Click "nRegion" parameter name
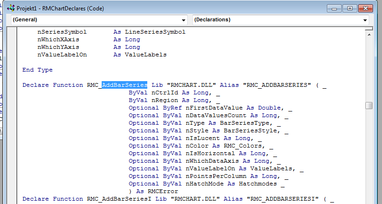Viewport: 382px width, 204px height. coord(165,100)
